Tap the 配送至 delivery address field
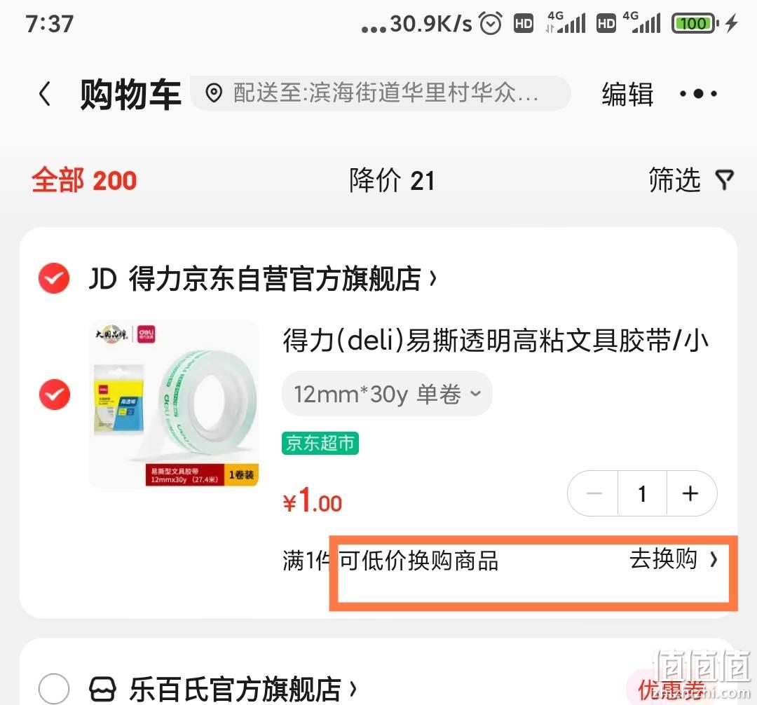Screen dimensions: 757x705 point(381,93)
